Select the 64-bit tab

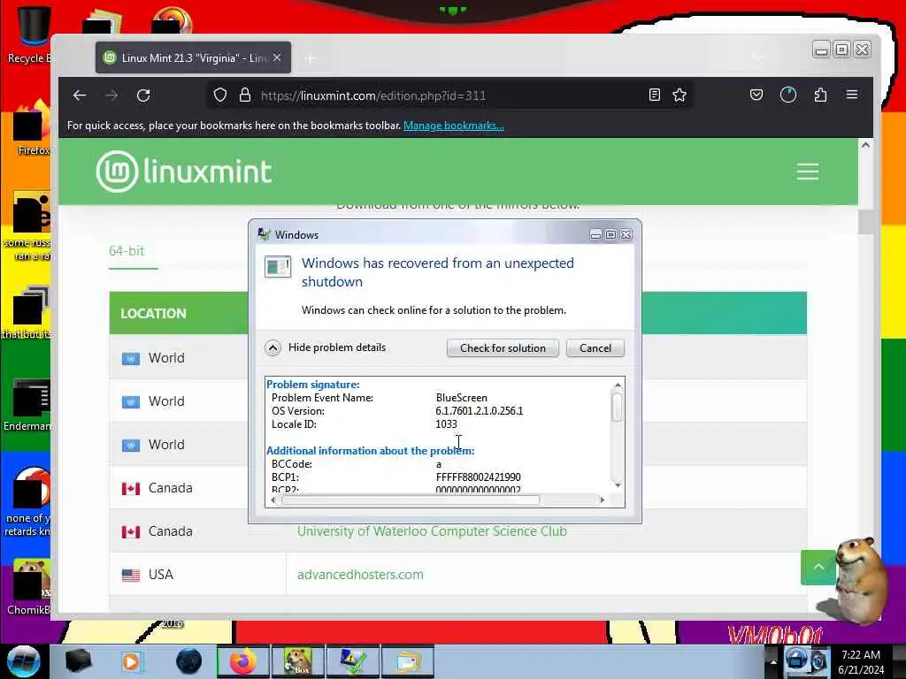coord(127,251)
